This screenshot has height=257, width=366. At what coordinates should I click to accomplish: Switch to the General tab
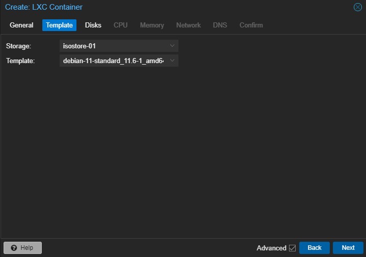21,25
